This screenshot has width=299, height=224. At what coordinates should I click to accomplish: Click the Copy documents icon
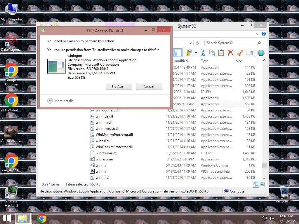[x=212, y=53]
